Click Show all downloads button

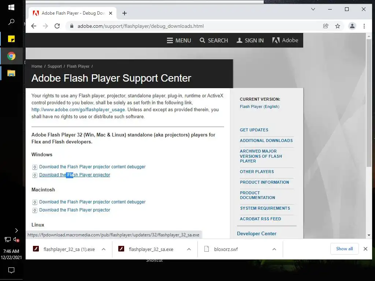344,249
